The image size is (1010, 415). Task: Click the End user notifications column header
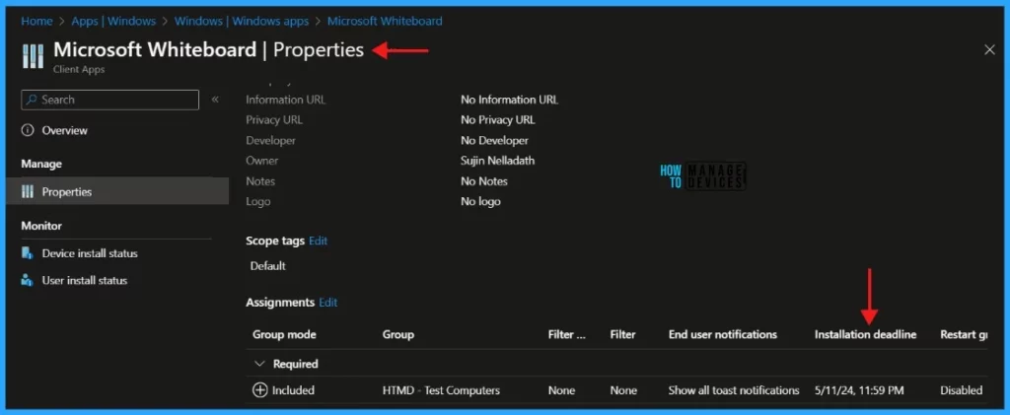coord(723,334)
